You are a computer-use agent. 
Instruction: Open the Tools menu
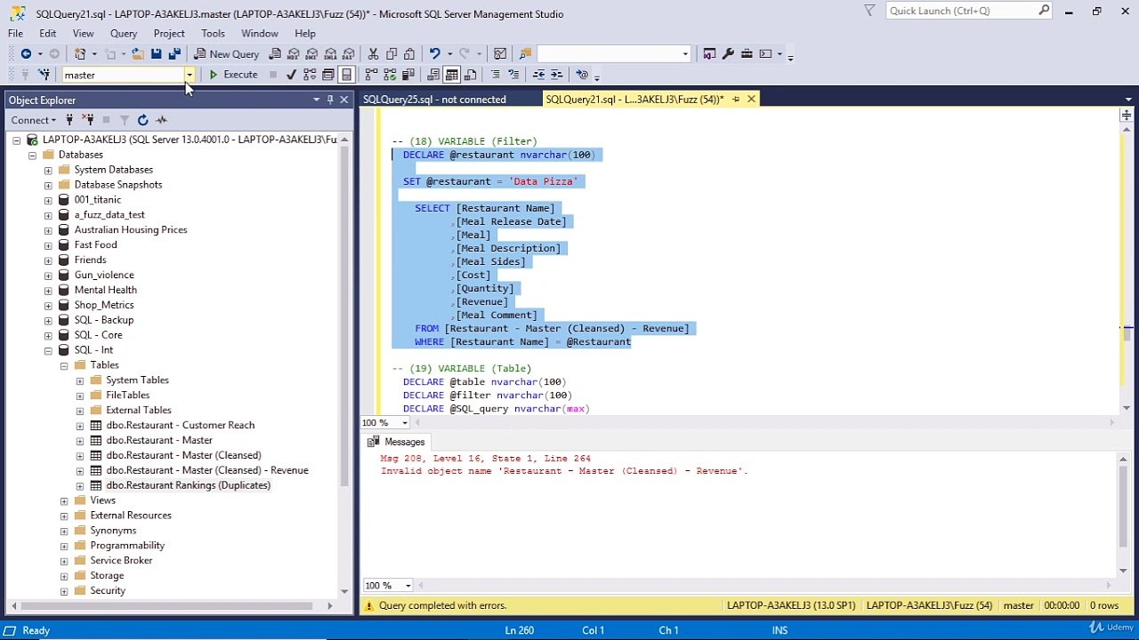pos(213,34)
